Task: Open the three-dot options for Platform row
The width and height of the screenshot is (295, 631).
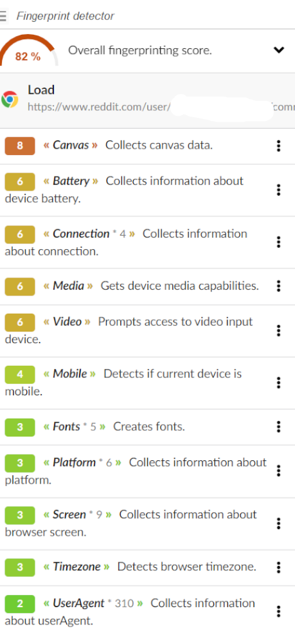Action: pos(278,471)
